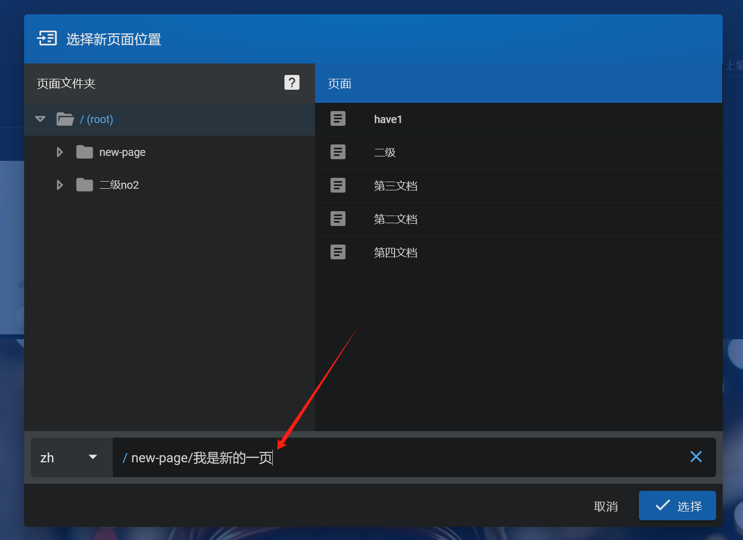Screen dimensions: 743x540
Task: Select the 第二文档 page entry
Action: tap(396, 219)
